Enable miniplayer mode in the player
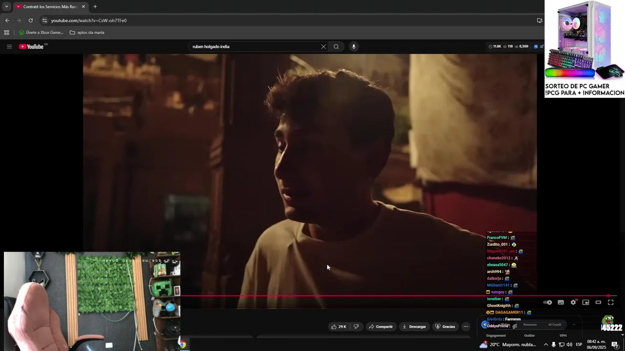The image size is (625, 351). tap(586, 303)
